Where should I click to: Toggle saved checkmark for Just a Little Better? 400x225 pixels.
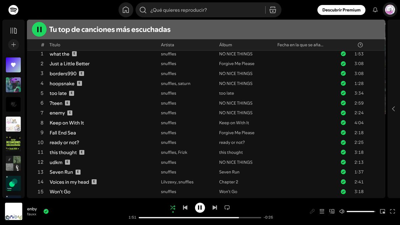tap(343, 64)
